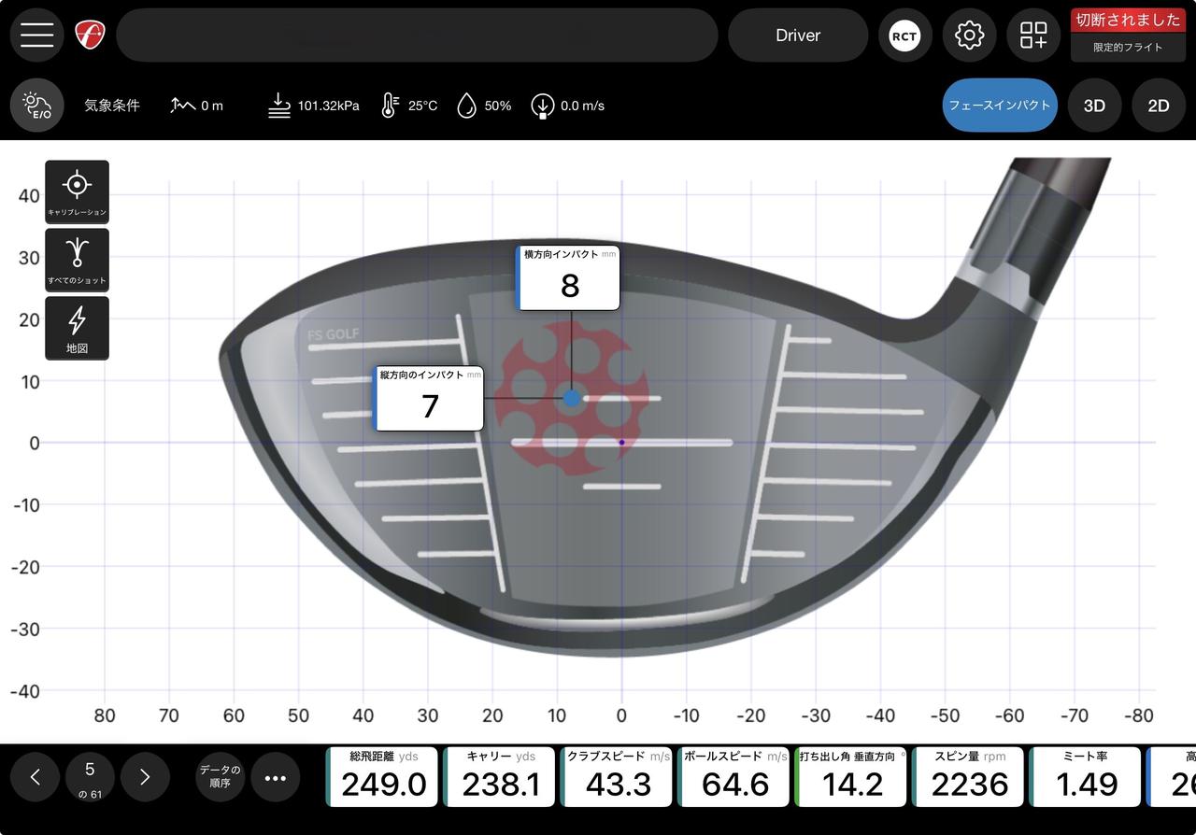1196x835 pixels.
Task: Switch to 2D view
Action: [x=1159, y=106]
